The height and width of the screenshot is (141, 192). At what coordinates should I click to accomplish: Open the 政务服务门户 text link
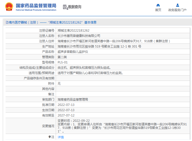[x=177, y=10]
